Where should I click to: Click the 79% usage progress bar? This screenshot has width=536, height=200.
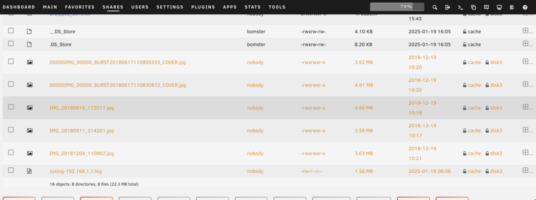pos(397,7)
